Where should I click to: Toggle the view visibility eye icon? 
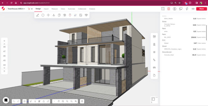pyautogui.click(x=193, y=9)
